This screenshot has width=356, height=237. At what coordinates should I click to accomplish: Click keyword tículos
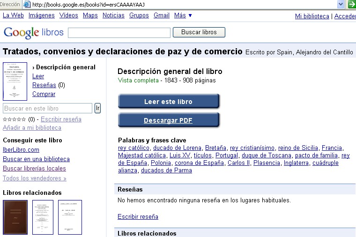203,156
